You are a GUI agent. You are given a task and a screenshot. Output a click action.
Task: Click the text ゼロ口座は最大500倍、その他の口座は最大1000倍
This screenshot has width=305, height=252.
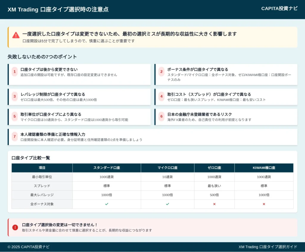(59, 100)
